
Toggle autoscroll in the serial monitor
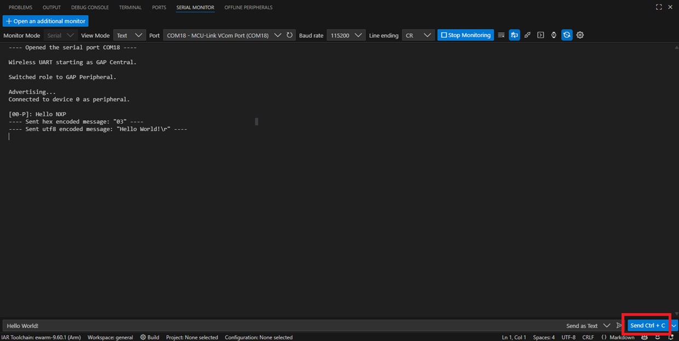click(514, 34)
